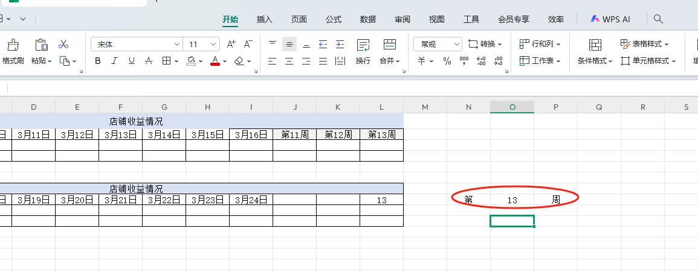Click the second decimal places icon
The image size is (698, 272).
click(x=498, y=62)
